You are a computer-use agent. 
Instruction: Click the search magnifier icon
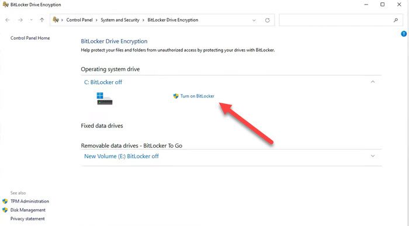396,20
